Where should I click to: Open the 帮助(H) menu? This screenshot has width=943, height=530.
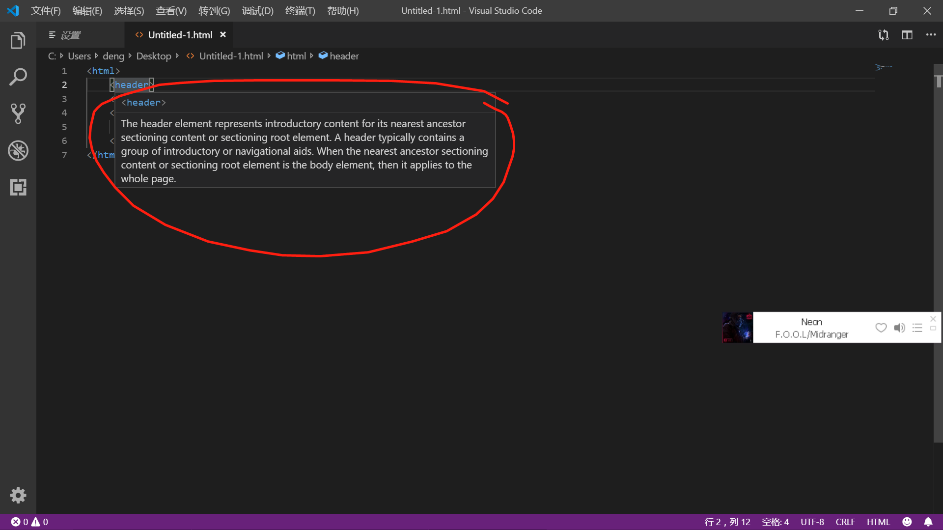343,11
